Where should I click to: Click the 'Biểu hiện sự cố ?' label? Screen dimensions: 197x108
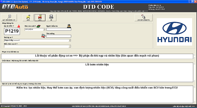click(11, 44)
